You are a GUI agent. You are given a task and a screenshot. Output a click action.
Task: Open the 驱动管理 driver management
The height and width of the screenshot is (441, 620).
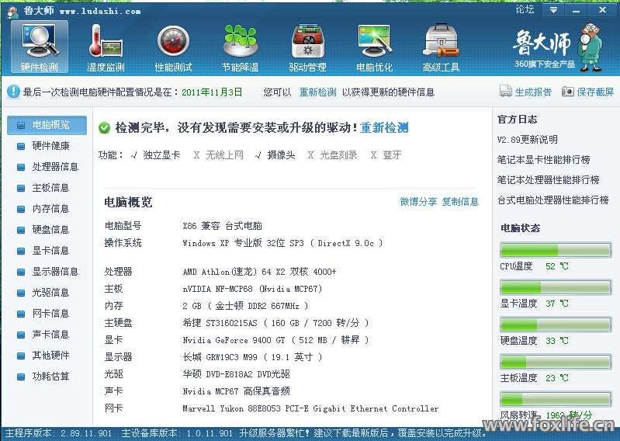[307, 47]
